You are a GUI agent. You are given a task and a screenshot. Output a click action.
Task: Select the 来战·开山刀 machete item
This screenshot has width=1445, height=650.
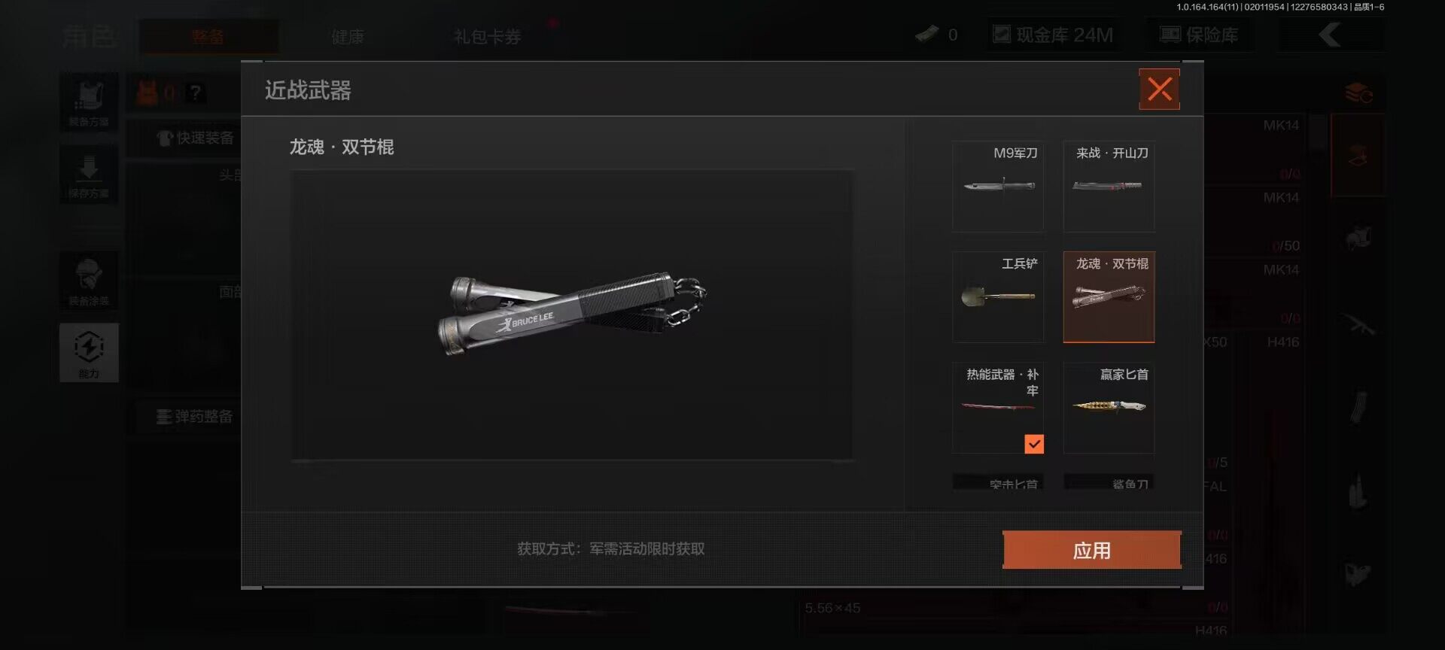point(1109,187)
